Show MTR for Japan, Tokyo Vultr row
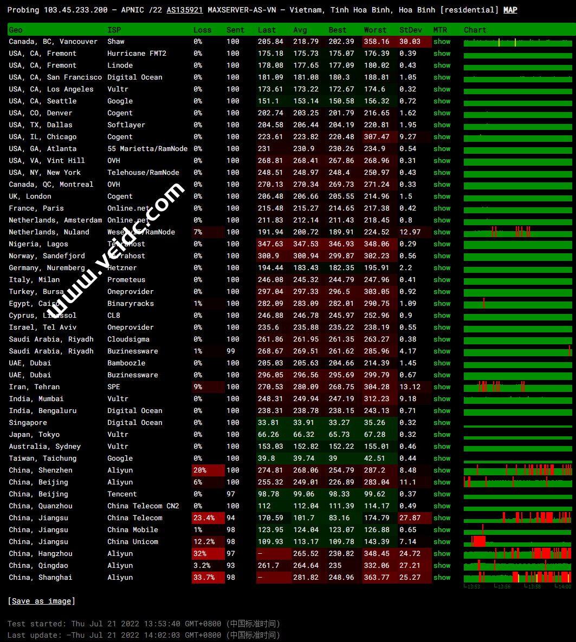Screen dimensions: 576x642 [x=442, y=435]
